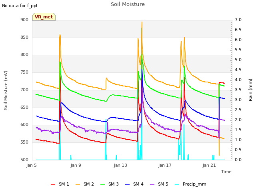Click the 650 left-axis tick label
The height and width of the screenshot is (192, 256).
(x=24, y=108)
